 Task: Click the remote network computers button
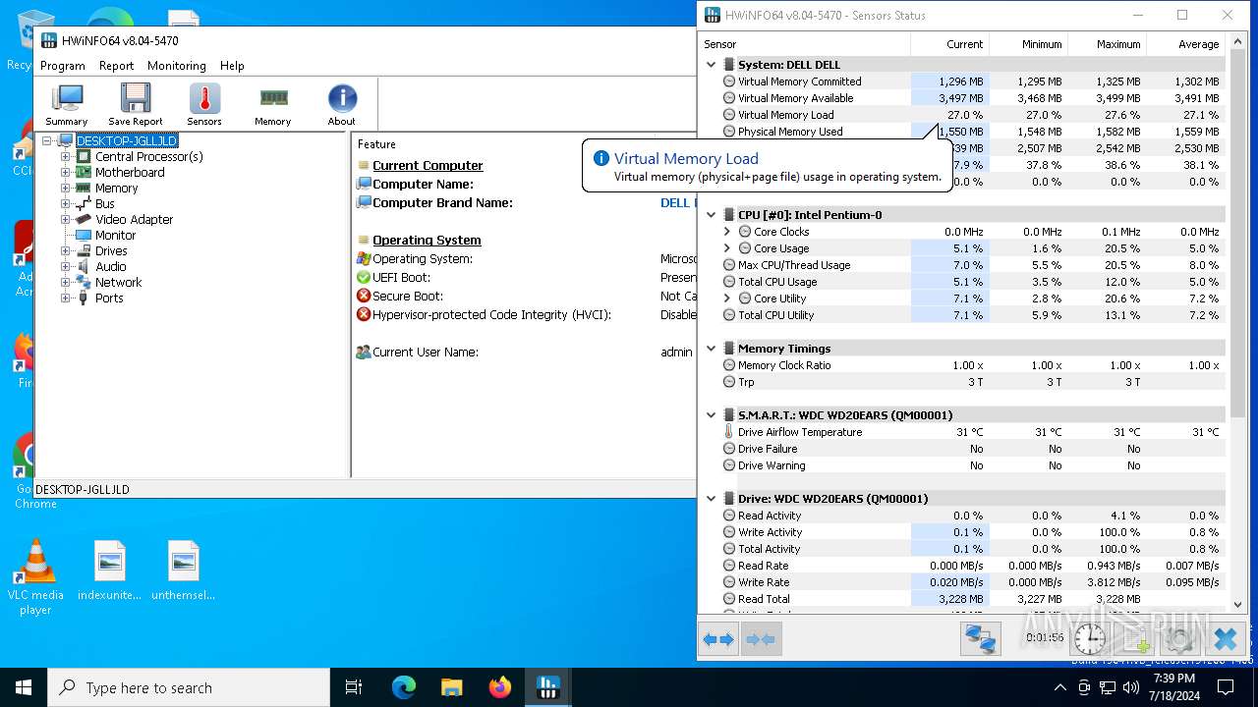(980, 639)
